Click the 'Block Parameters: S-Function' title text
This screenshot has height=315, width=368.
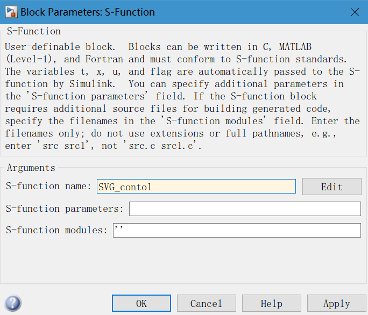[88, 12]
